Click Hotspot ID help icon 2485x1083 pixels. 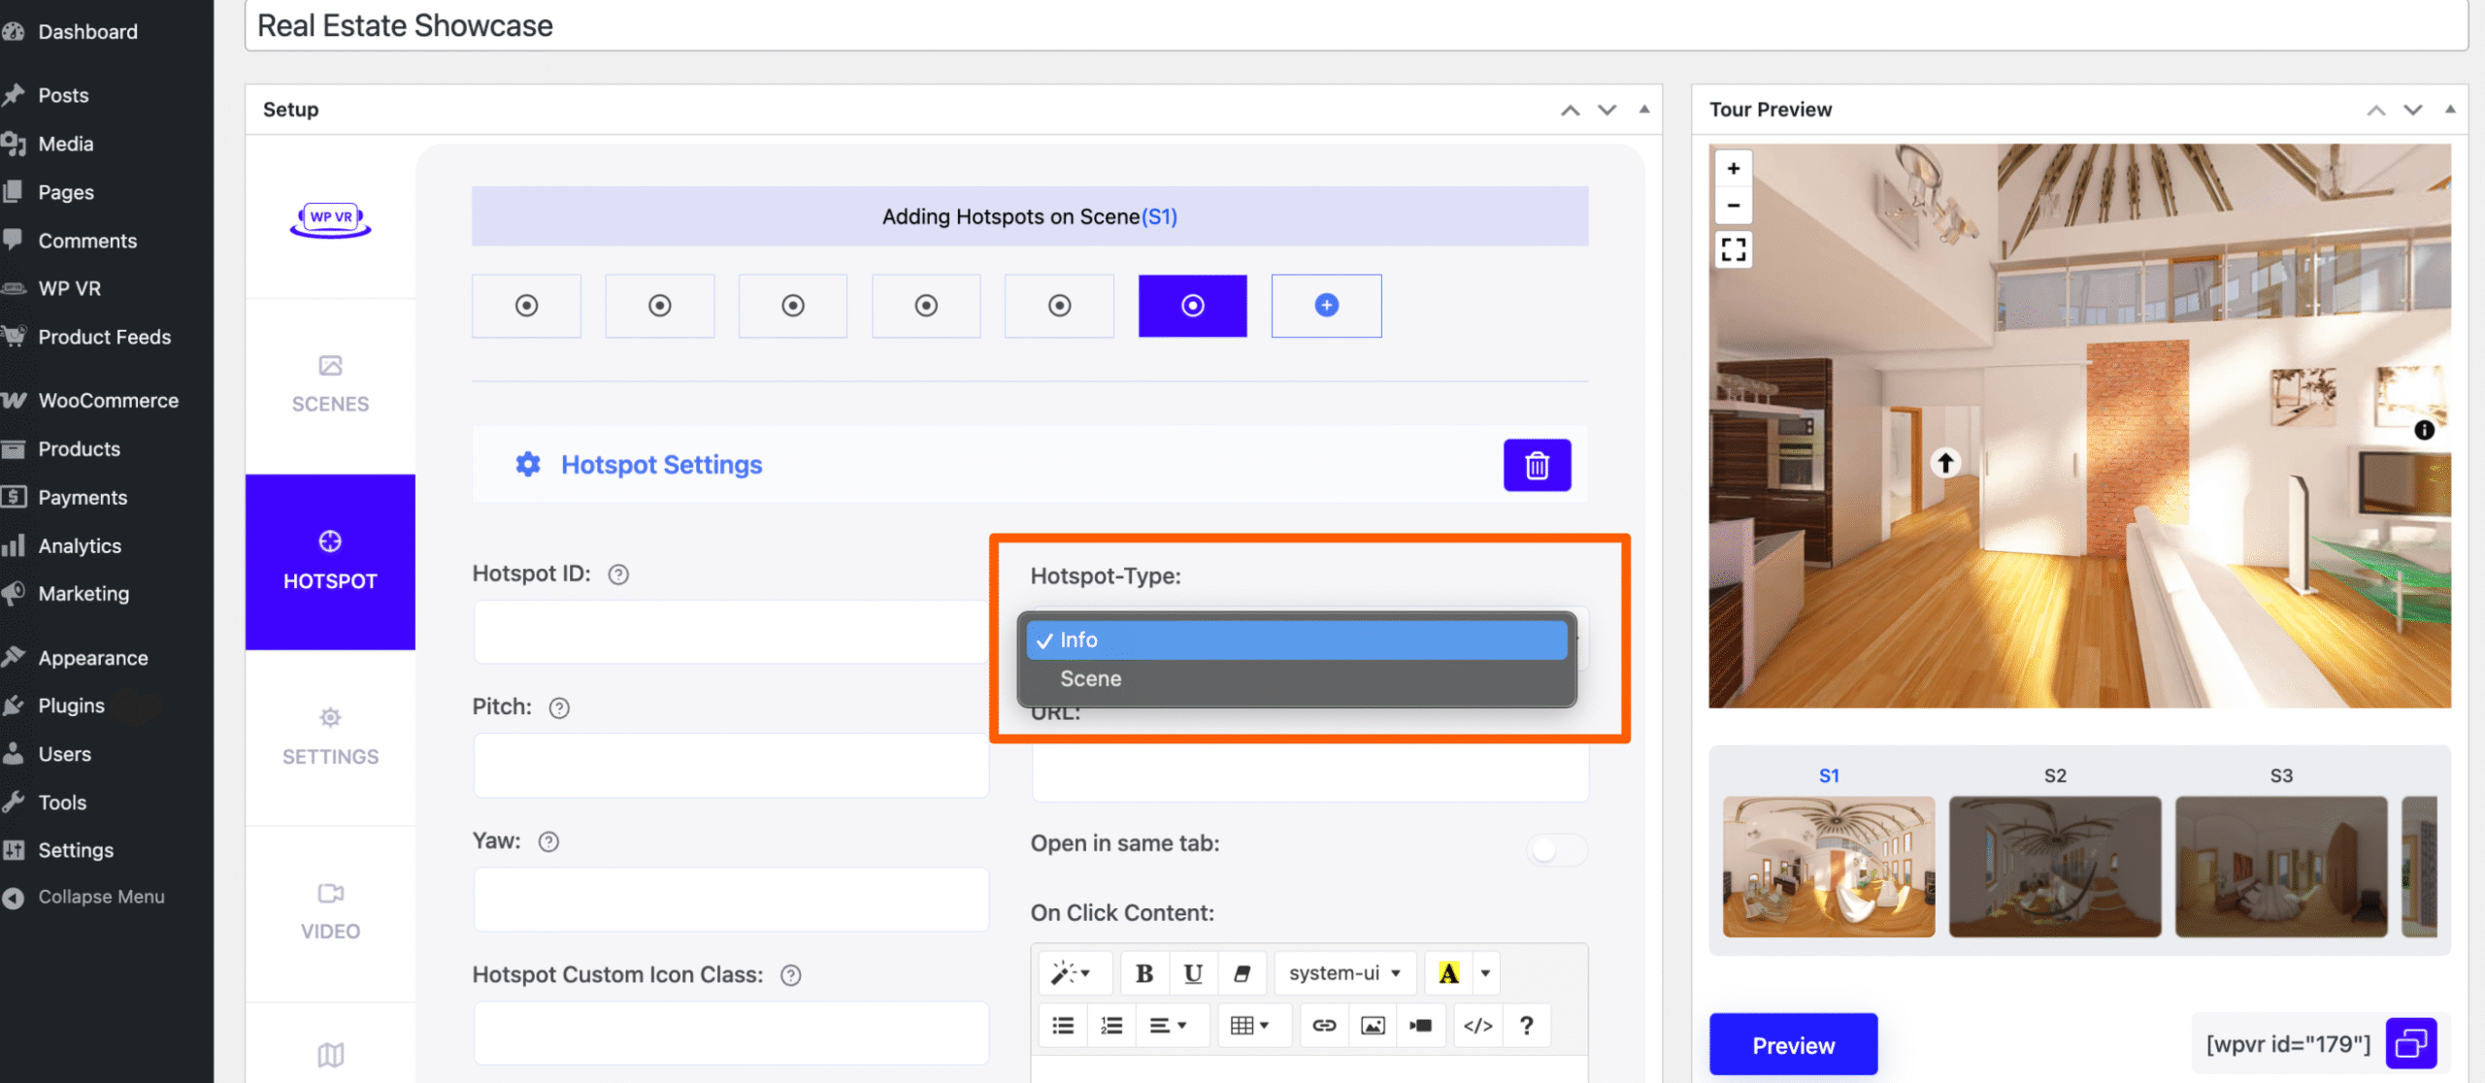[x=618, y=574]
